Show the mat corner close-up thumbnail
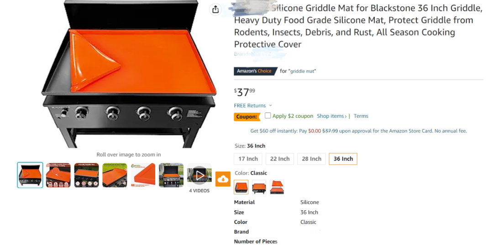The image size is (493, 245). click(143, 175)
